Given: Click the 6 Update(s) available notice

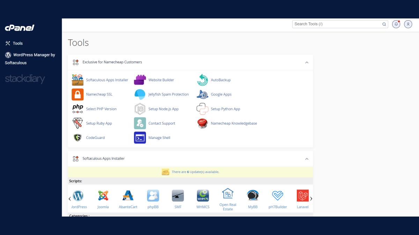Looking at the screenshot, I should click(x=196, y=172).
